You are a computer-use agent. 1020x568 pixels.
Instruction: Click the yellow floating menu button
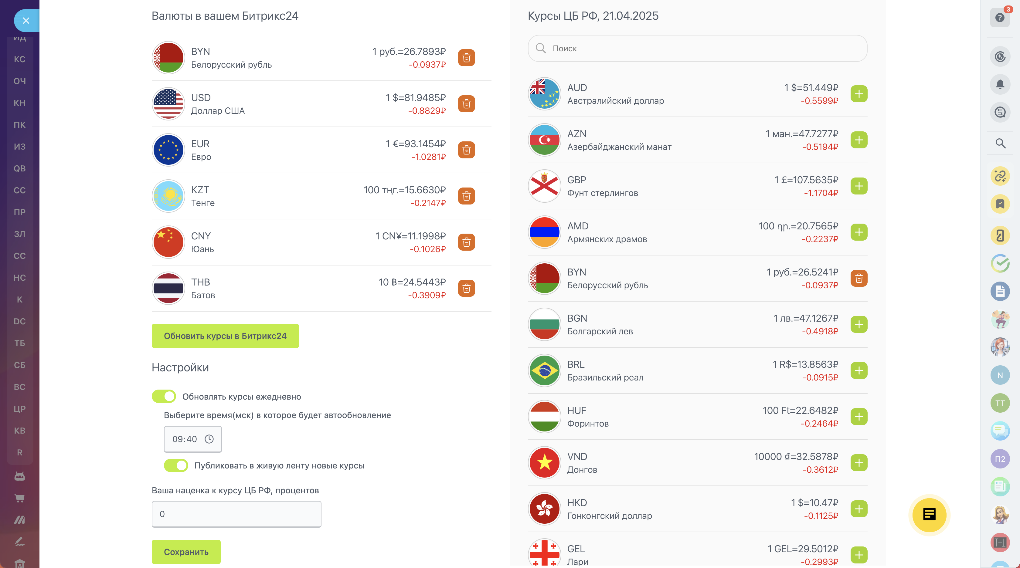coord(929,514)
